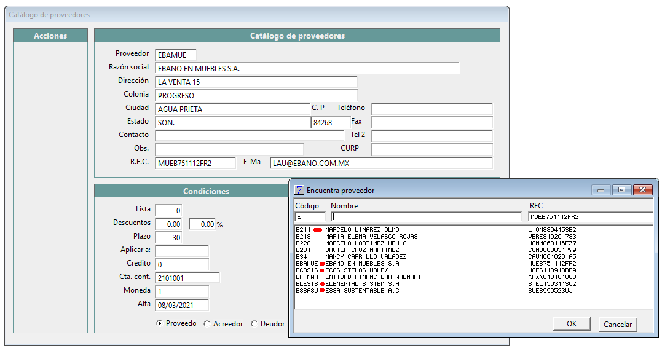Click the Código search field in dialog
Viewport: 662px width, 351px height.
(310, 216)
